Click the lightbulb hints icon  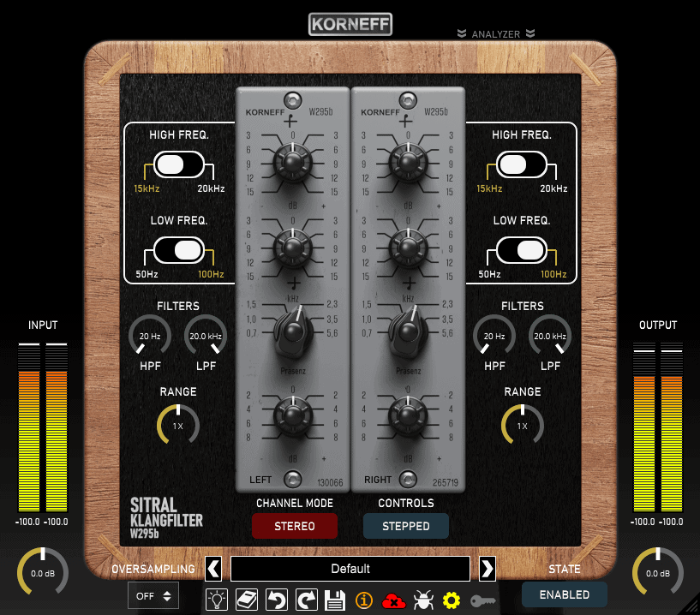pyautogui.click(x=217, y=600)
